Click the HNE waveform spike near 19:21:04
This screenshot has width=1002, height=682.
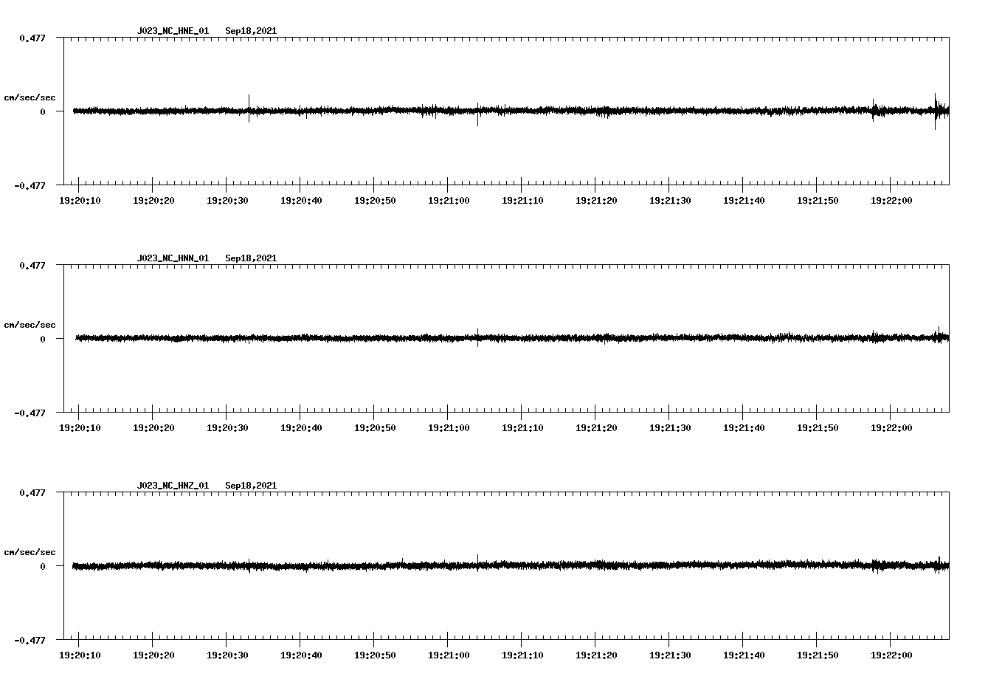click(x=477, y=114)
